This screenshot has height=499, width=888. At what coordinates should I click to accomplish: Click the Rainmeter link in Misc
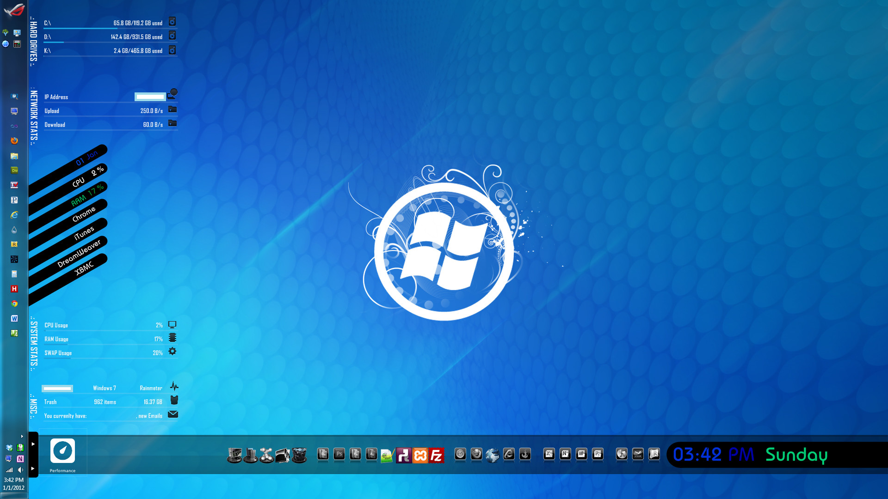click(151, 388)
